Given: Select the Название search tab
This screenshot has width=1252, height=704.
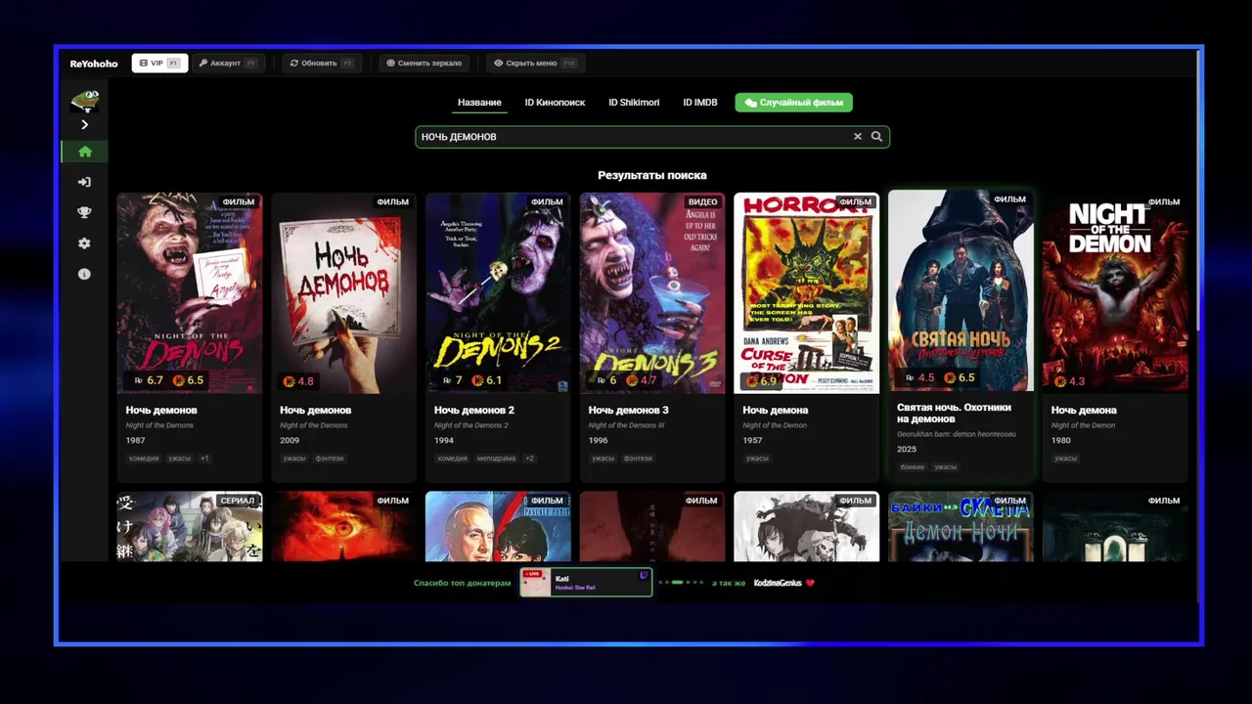Looking at the screenshot, I should [479, 103].
